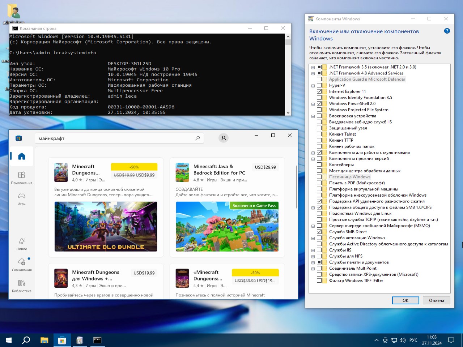Viewport: 463px width, 347px height.
Task: Enable the Hyper-V checkbox
Action: pyautogui.click(x=319, y=85)
